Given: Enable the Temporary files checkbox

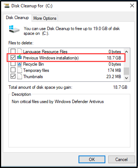Looking at the screenshot, I should point(13,70).
